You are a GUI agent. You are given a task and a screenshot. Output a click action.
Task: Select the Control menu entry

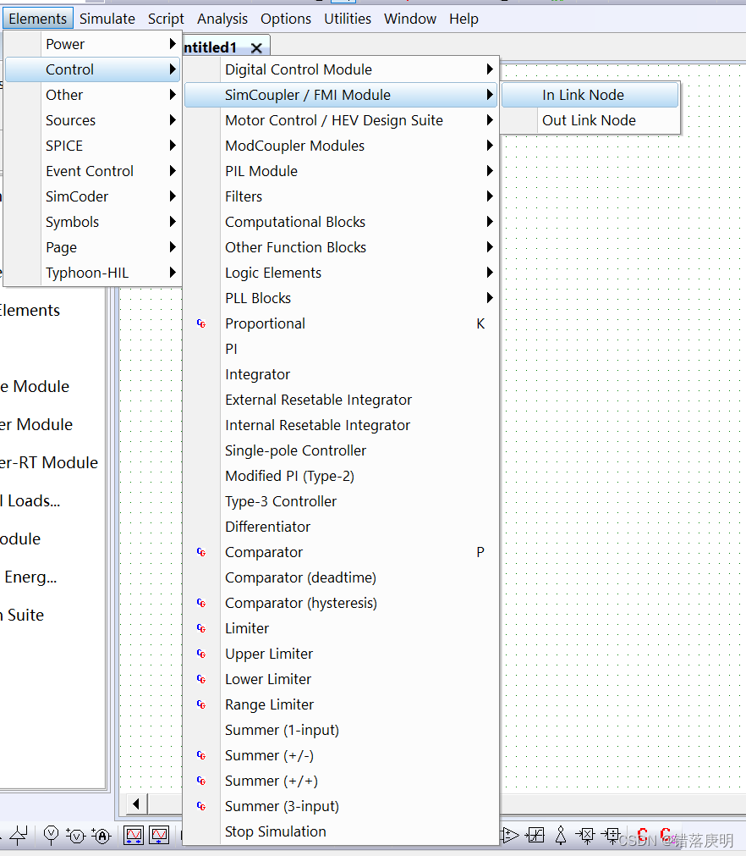(x=92, y=69)
